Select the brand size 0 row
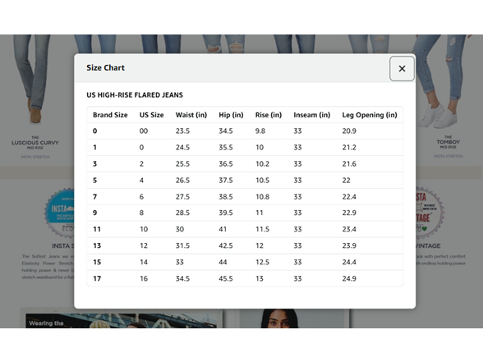Image resolution: width=483 pixels, height=362 pixels. click(245, 131)
